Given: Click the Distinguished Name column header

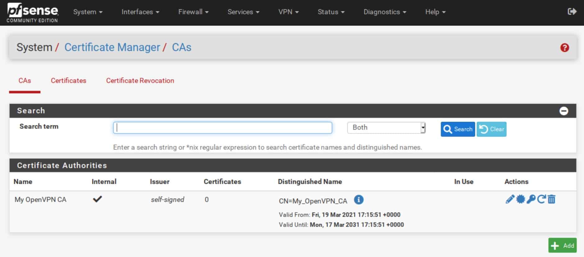Looking at the screenshot, I should click(310, 182).
